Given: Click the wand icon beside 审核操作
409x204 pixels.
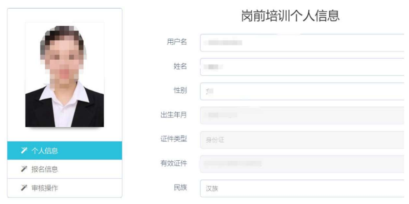Looking at the screenshot, I should pyautogui.click(x=23, y=187).
